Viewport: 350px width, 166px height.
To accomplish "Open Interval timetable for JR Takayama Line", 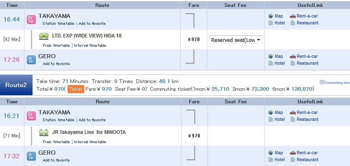I will [x=90, y=142].
